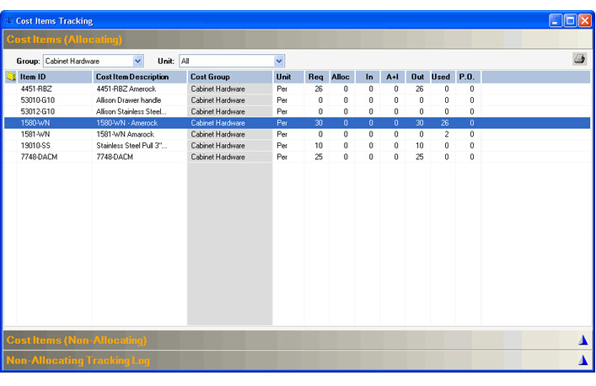Screen dimensions: 596x386
Task: Sort by the Item ID column header
Action: click(x=55, y=77)
